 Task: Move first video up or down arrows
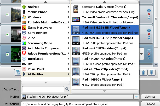click(149, 18)
